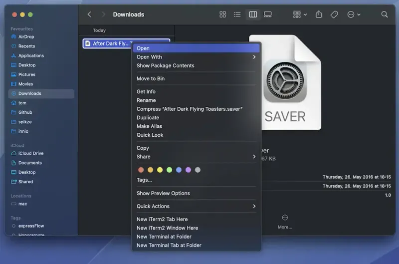This screenshot has height=264, width=399.
Task: Choose Open from the context menu
Action: (x=196, y=48)
